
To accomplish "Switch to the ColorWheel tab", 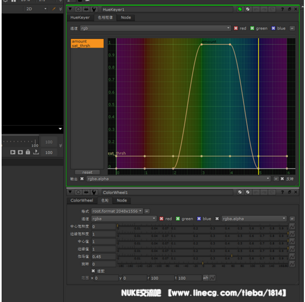I will tap(82, 200).
